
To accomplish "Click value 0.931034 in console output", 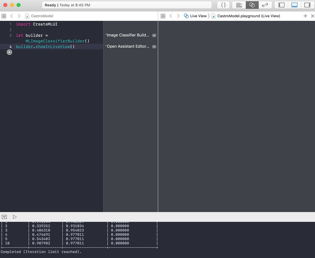I will [75, 226].
